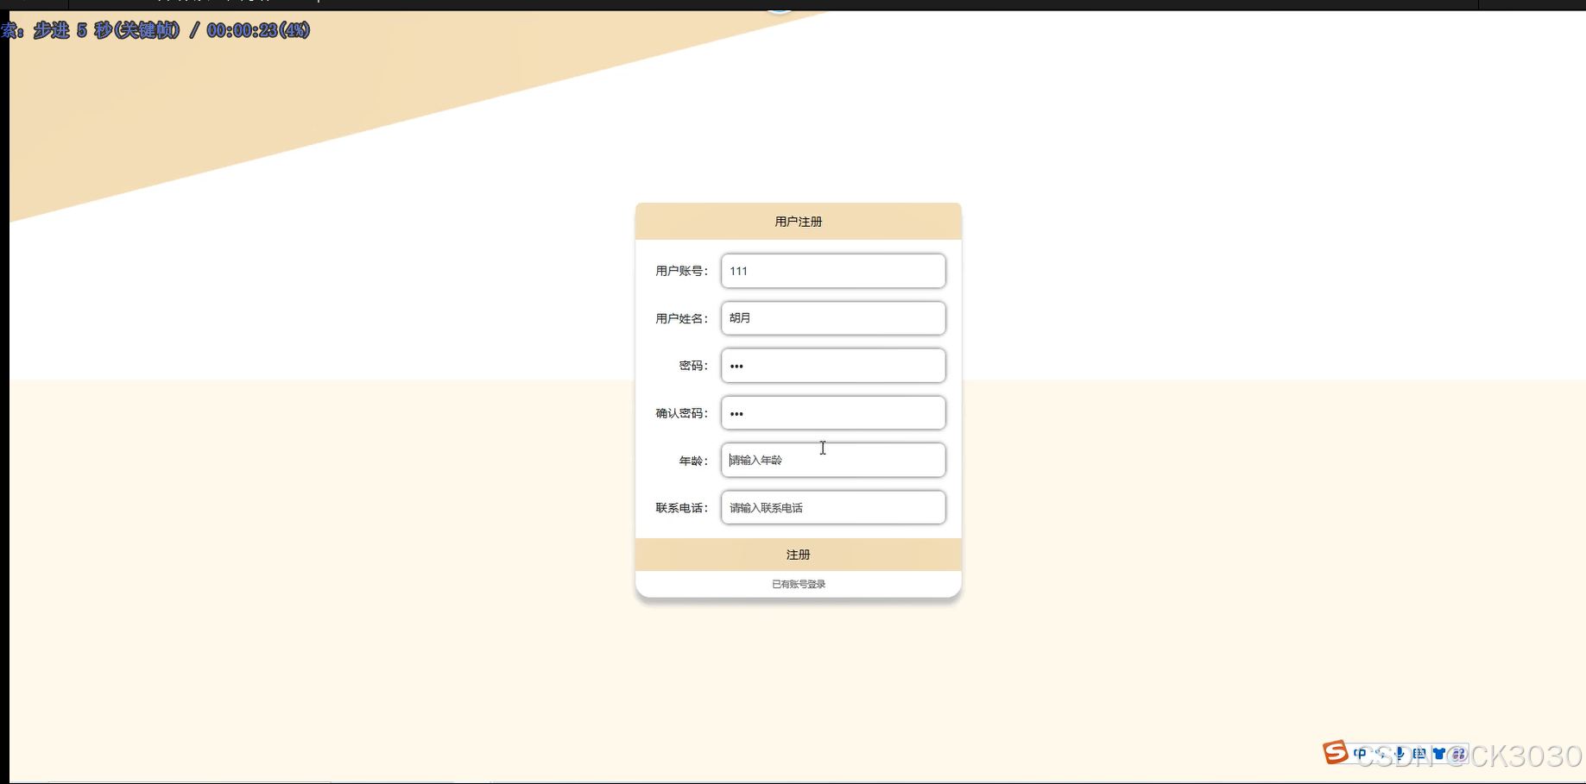Click the 确认密码 confirm password field

click(x=831, y=412)
